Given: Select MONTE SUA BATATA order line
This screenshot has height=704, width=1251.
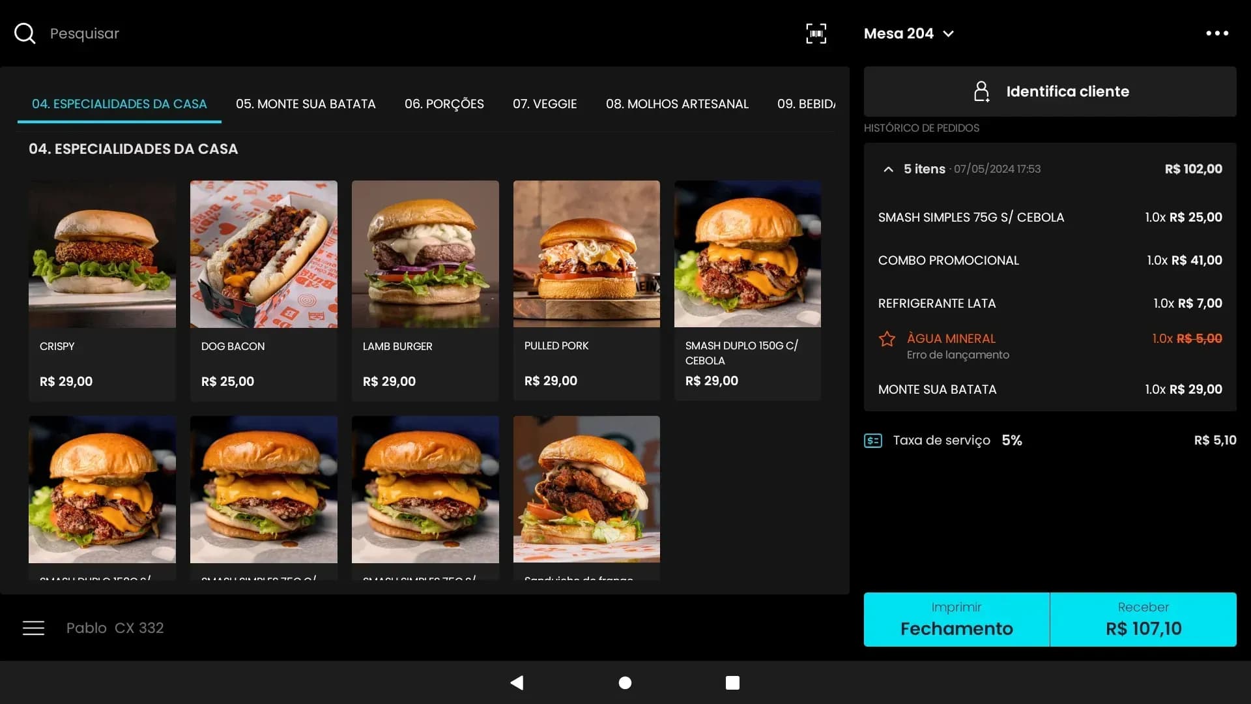Looking at the screenshot, I should [1050, 389].
